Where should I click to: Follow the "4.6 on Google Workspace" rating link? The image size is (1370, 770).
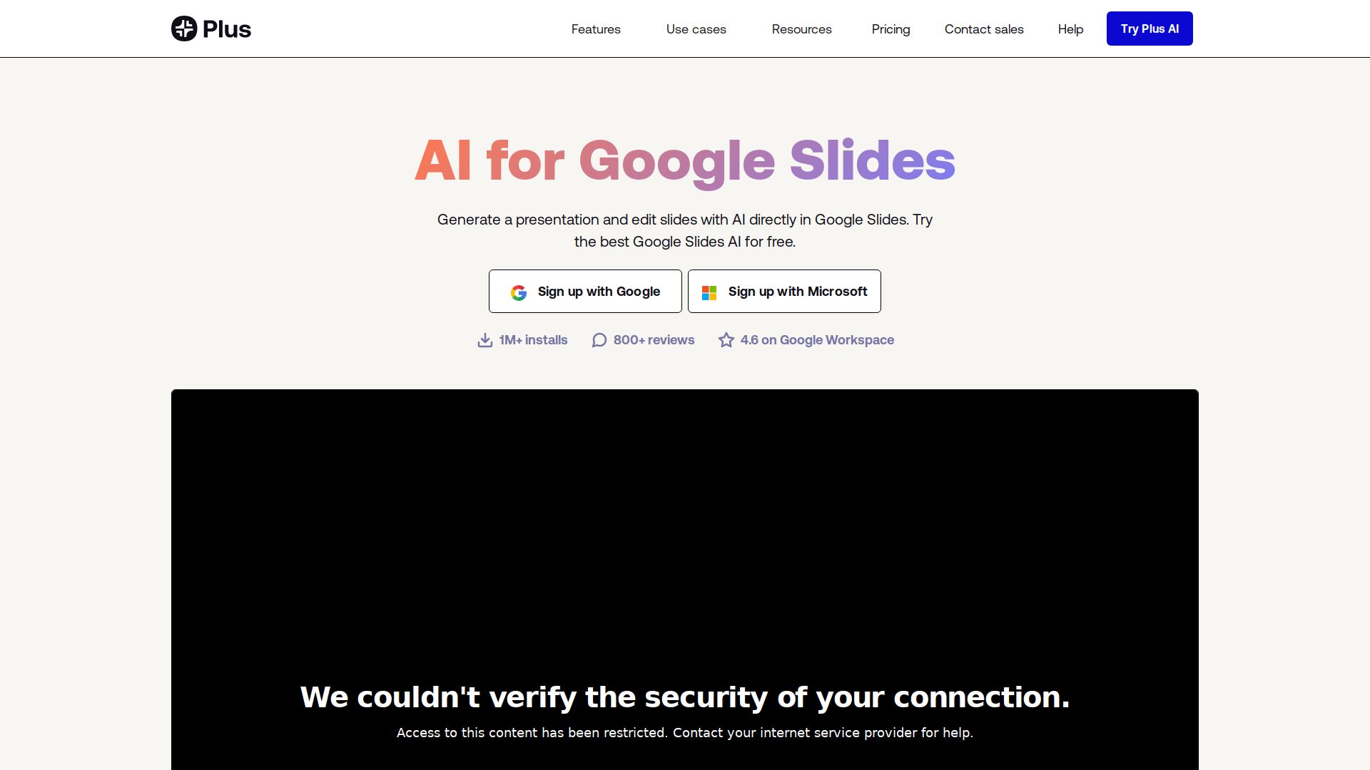tap(817, 340)
